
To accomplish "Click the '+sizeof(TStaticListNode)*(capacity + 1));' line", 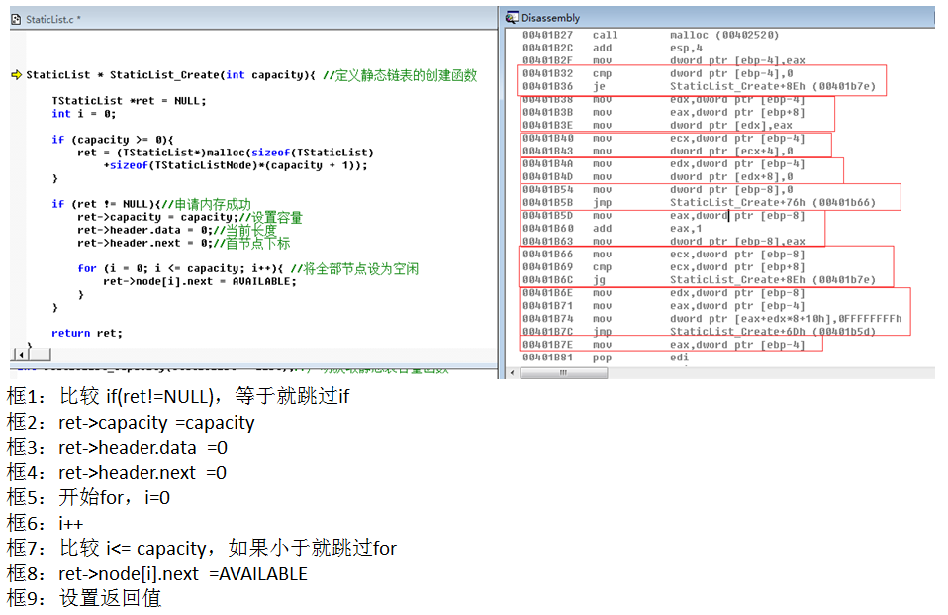I will coord(236,165).
